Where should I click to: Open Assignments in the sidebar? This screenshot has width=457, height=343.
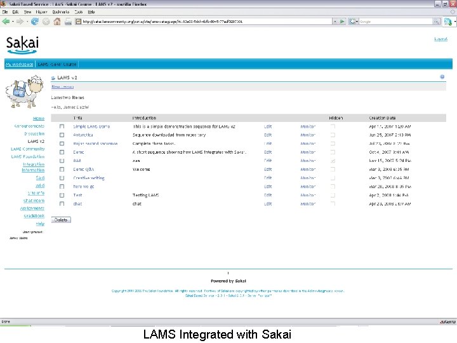click(x=32, y=208)
